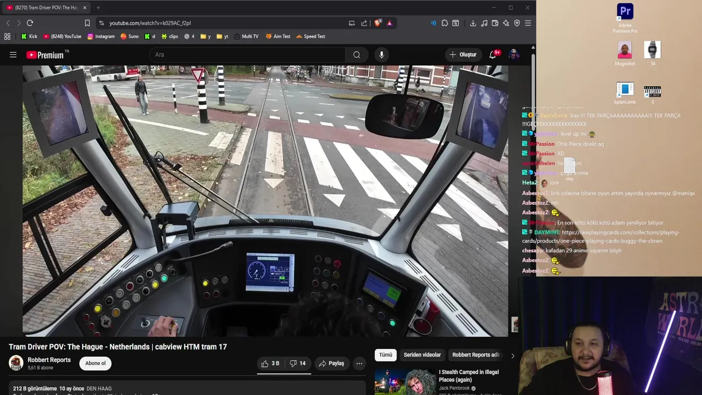Like the video with thumbs up
This screenshot has width=702, height=395.
[x=270, y=363]
